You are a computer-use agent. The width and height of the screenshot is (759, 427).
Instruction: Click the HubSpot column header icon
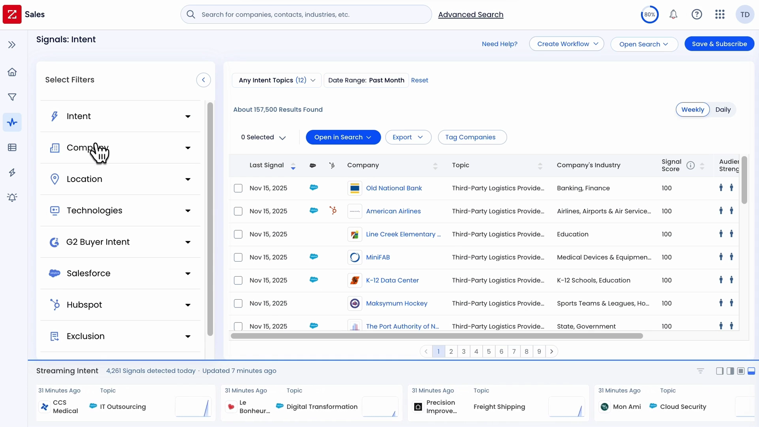coord(332,165)
